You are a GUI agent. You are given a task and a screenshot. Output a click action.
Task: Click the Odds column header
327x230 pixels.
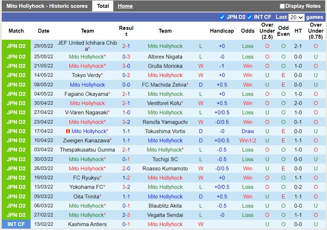248,31
